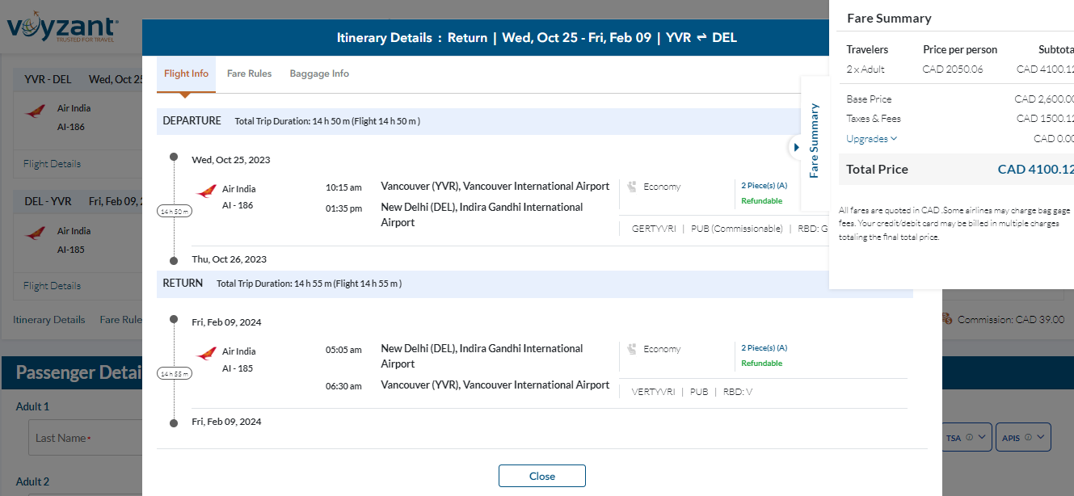Image resolution: width=1074 pixels, height=496 pixels.
Task: Click seat icon beside return Economy
Action: coord(632,349)
